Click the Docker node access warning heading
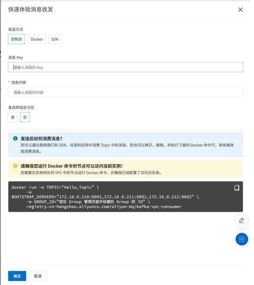The width and height of the screenshot is (254, 285). coord(71,166)
